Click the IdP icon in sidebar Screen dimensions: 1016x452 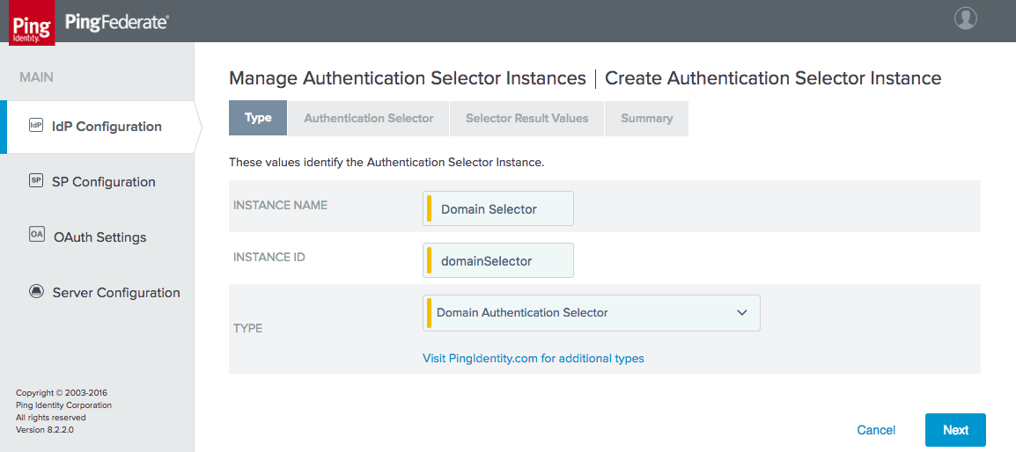[36, 126]
